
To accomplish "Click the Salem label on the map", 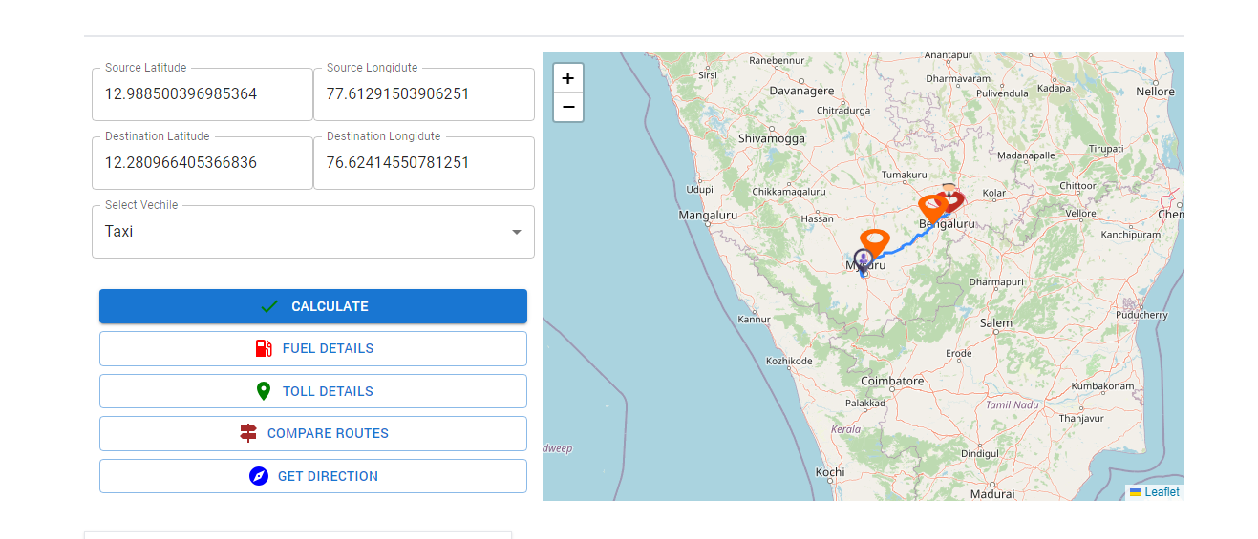I will pyautogui.click(x=996, y=323).
